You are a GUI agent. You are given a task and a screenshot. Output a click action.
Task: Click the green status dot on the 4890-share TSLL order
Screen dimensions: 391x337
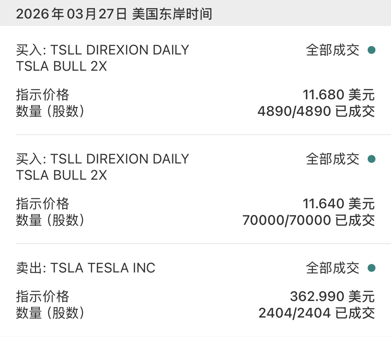coord(372,50)
